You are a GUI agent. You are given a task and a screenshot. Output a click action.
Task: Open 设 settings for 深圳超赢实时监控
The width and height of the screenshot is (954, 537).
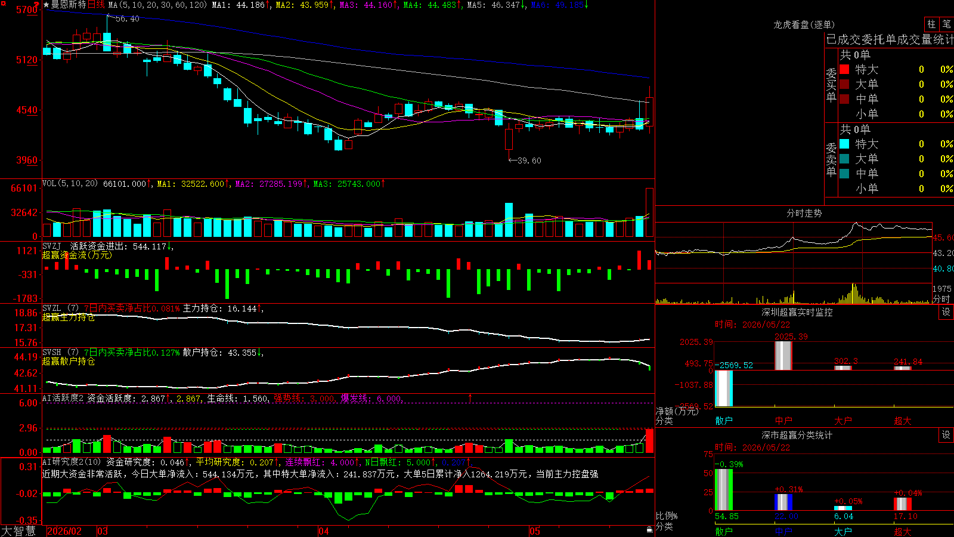pos(946,312)
